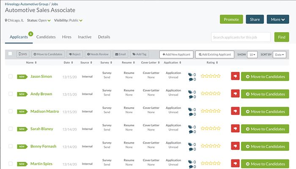The height and width of the screenshot is (169, 296).
Task: Click the SMS toolbar button
Action: click(x=23, y=55)
